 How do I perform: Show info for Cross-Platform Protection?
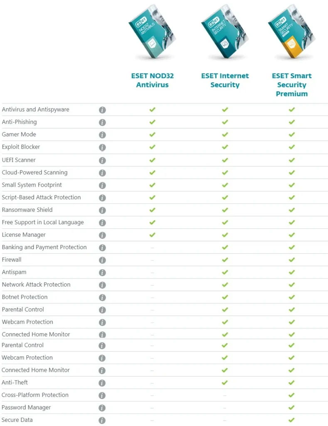[x=102, y=395]
